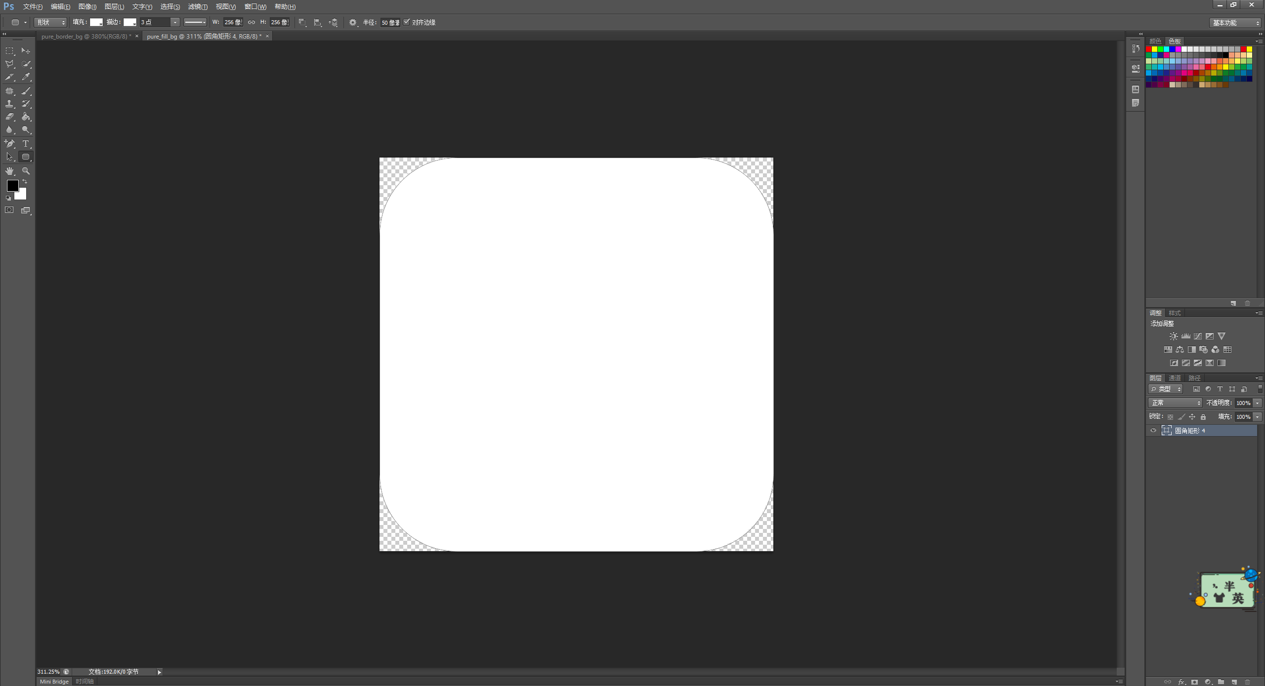The height and width of the screenshot is (686, 1265).
Task: Click the Mini Bridge panel button
Action: (x=54, y=682)
